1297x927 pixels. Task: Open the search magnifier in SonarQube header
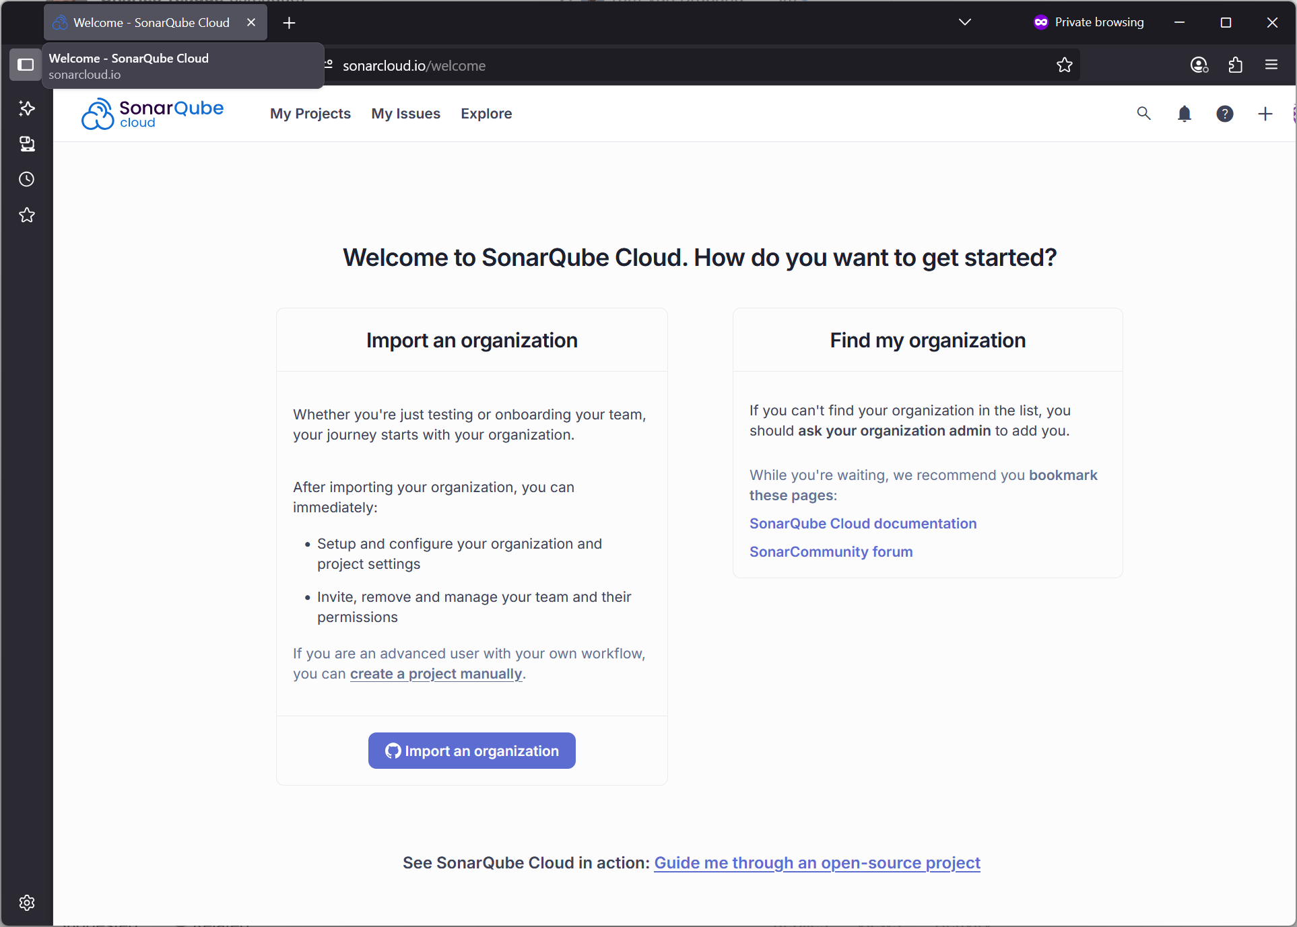point(1143,114)
